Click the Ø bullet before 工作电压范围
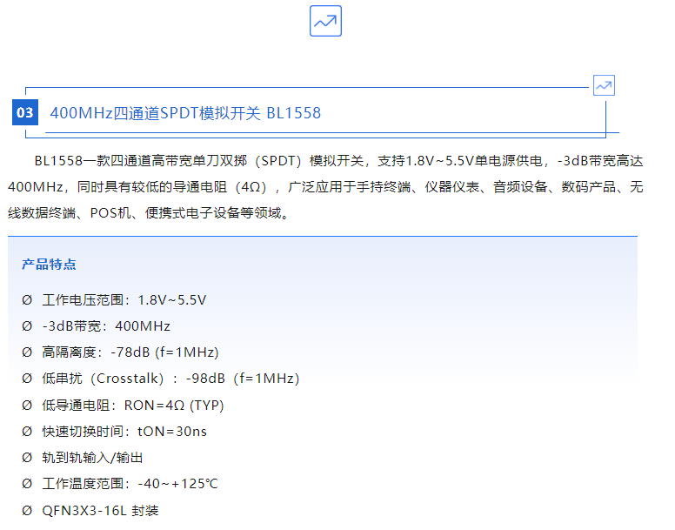The image size is (675, 530). point(27,300)
